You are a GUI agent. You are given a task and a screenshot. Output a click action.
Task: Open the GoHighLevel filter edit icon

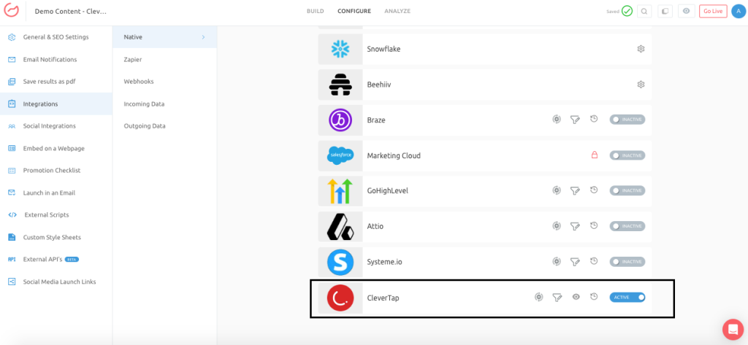click(575, 190)
